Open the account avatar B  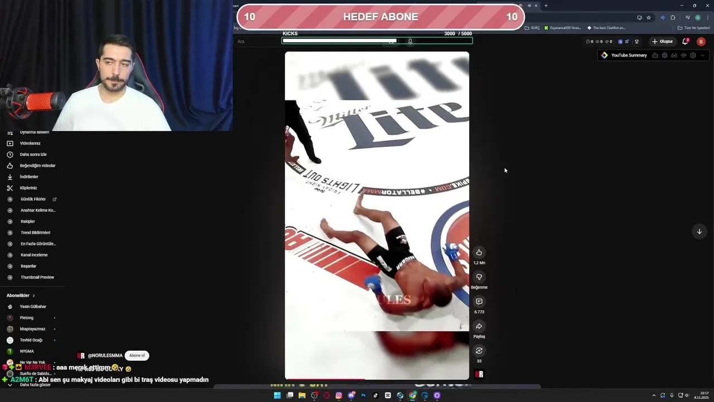pos(701,41)
